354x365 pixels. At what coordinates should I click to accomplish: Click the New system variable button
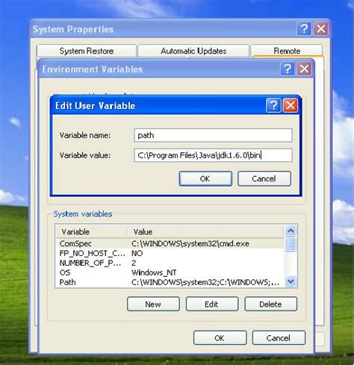153,304
